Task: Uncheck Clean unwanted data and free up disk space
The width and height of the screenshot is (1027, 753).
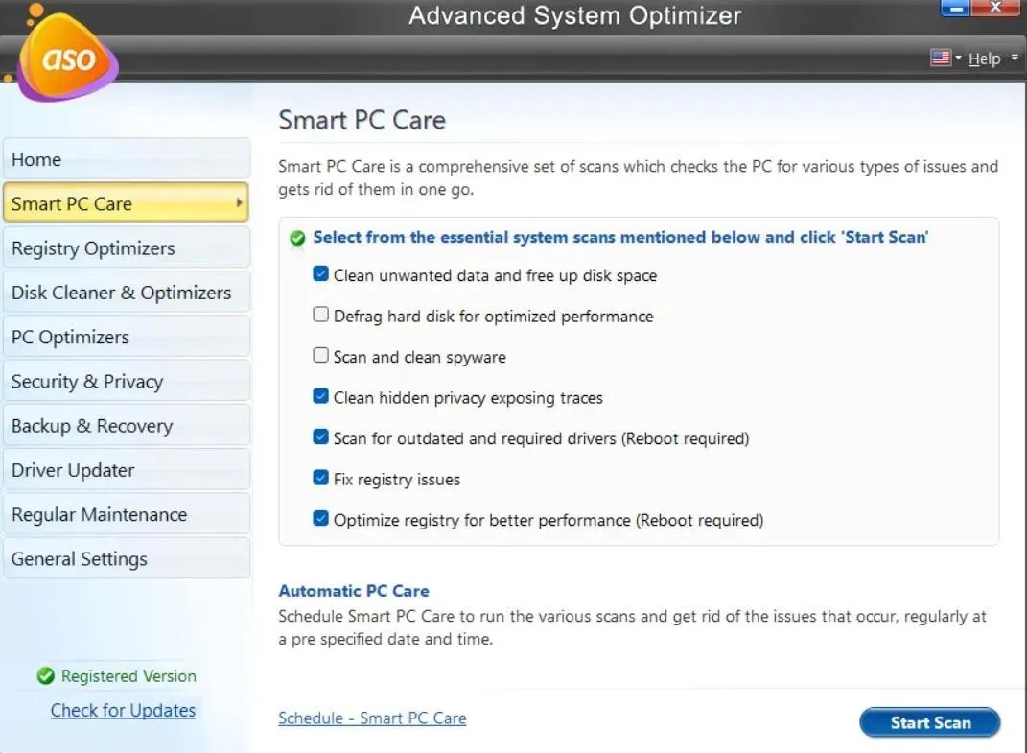Action: [321, 274]
